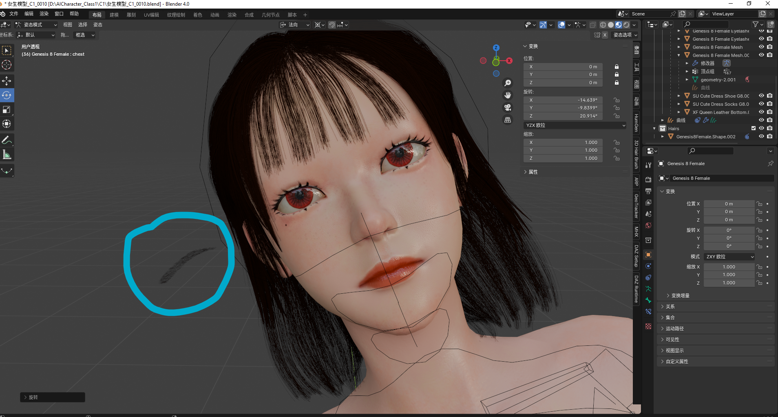
Task: Select the Breakdowner pose tool
Action: pos(7,170)
